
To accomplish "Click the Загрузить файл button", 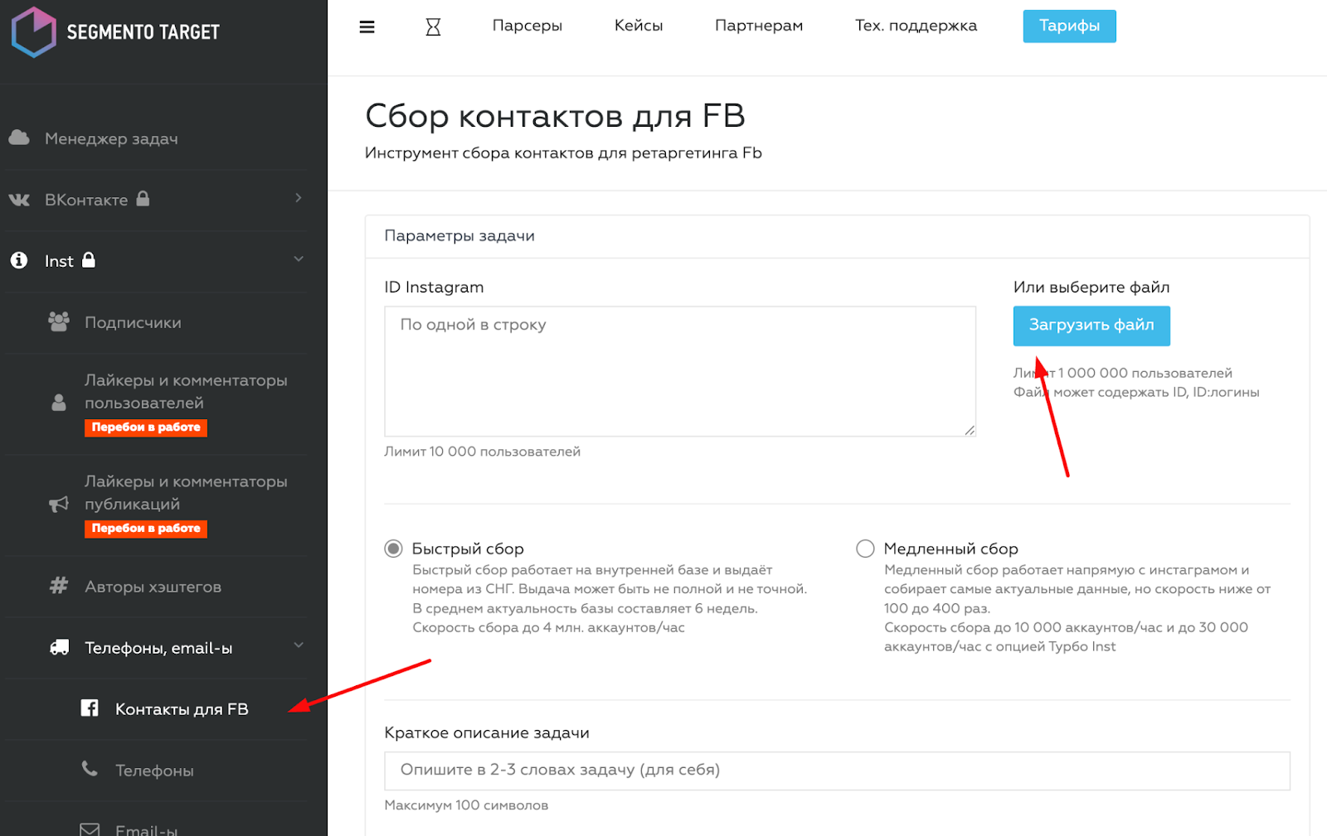I will click(1091, 326).
